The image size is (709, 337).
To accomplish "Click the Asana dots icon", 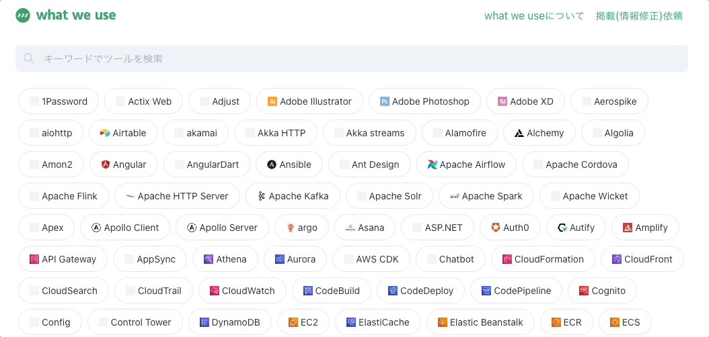I will click(350, 228).
